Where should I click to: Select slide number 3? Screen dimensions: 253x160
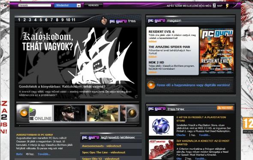(x=30, y=20)
